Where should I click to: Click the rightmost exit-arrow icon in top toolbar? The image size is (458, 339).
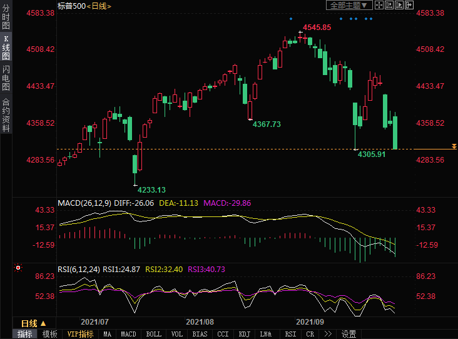(410, 5)
